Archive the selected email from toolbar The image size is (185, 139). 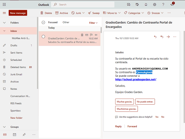tap(62, 13)
